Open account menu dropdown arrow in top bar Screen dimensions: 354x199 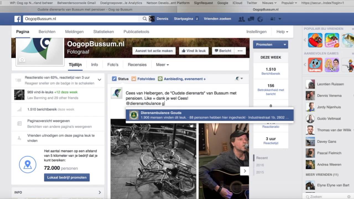pyautogui.click(x=280, y=19)
